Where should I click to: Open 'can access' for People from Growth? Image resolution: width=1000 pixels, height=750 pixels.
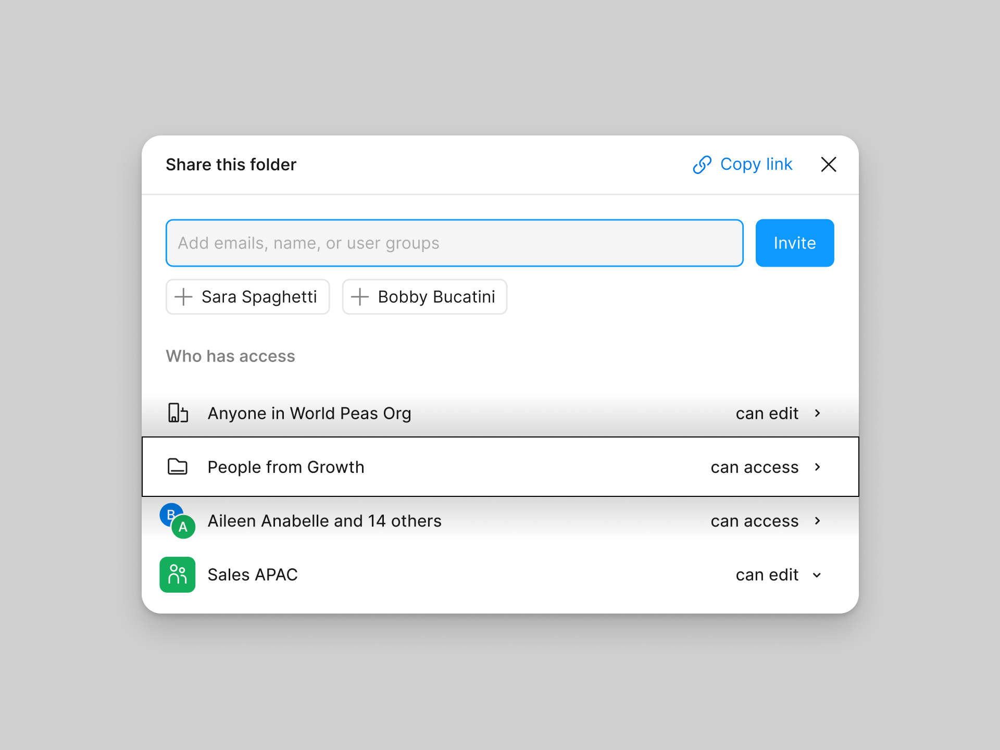pos(754,467)
